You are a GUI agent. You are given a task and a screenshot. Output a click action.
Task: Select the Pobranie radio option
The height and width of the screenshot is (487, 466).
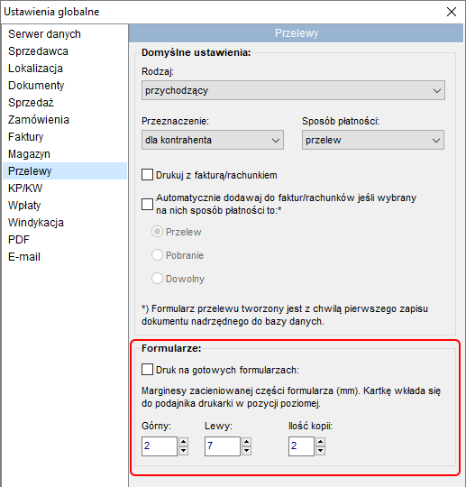pos(157,255)
